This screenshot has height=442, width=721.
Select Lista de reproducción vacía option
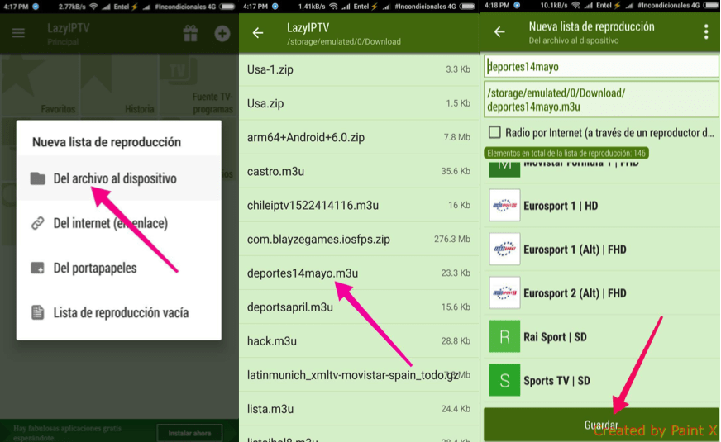[118, 312]
